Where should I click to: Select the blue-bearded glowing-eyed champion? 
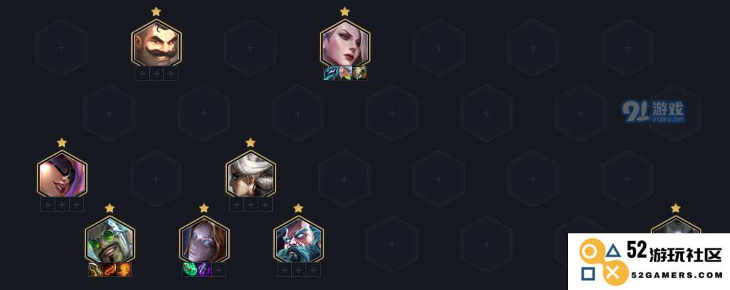coord(299,240)
